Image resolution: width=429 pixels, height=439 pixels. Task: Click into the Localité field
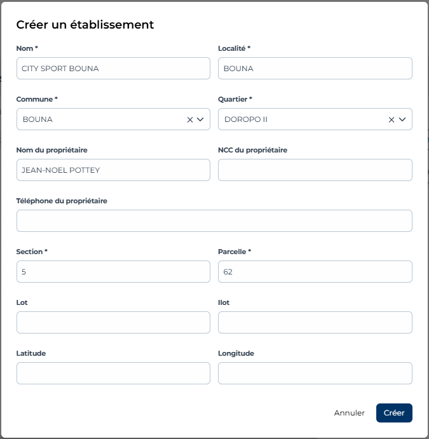[315, 69]
